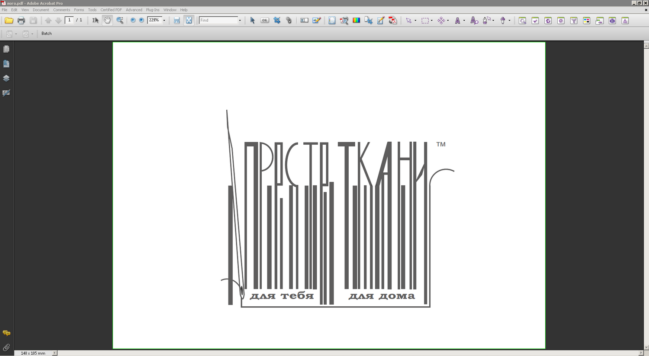Screen dimensions: 649x356
Task: Zoom in with the plus button
Action: (x=141, y=20)
